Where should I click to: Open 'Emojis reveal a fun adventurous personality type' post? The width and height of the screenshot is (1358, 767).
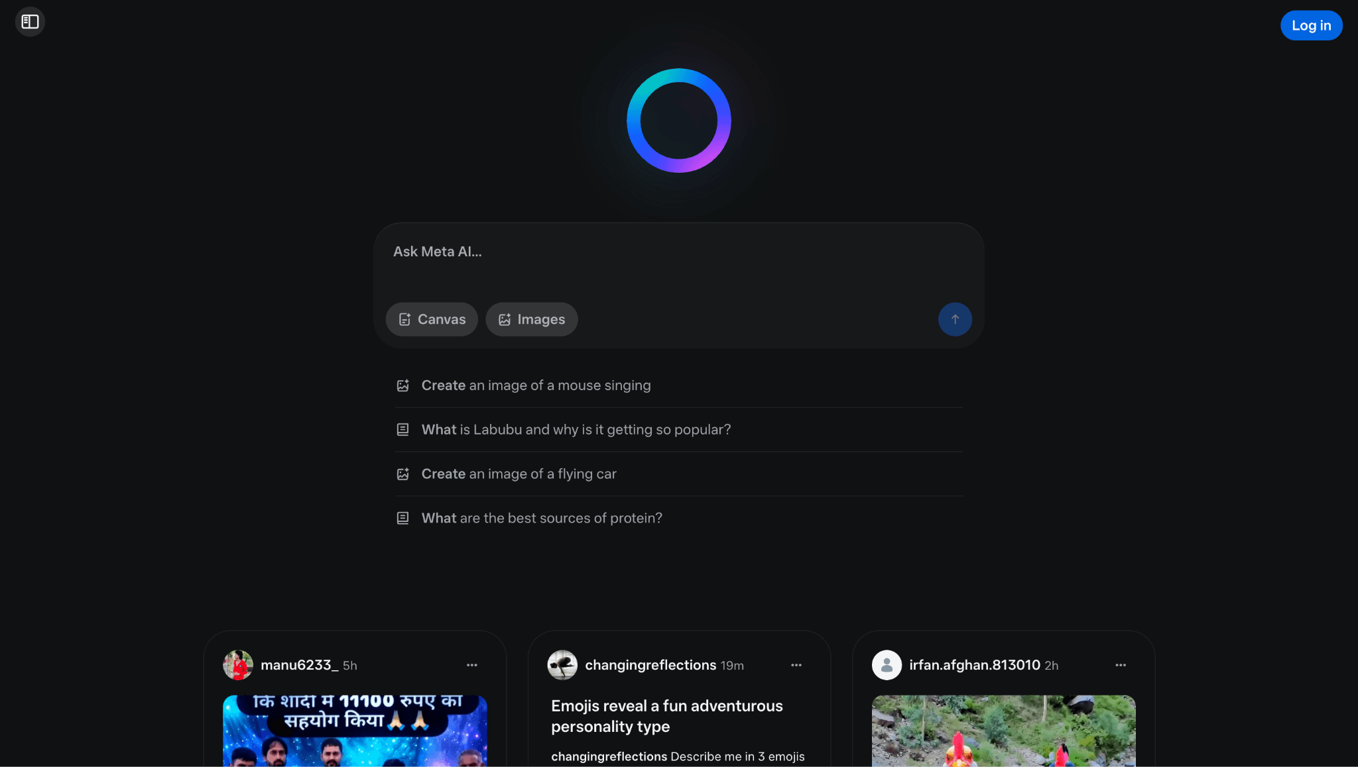[x=667, y=716]
